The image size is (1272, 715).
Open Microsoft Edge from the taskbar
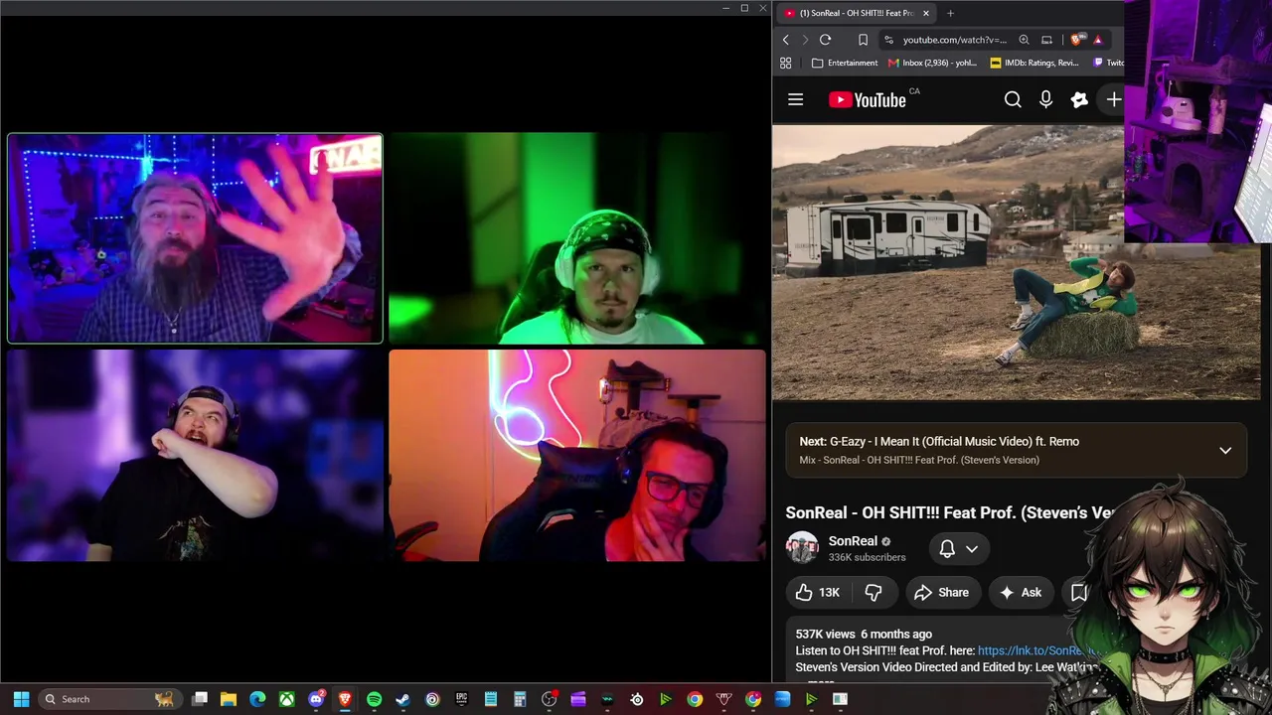[x=257, y=699]
